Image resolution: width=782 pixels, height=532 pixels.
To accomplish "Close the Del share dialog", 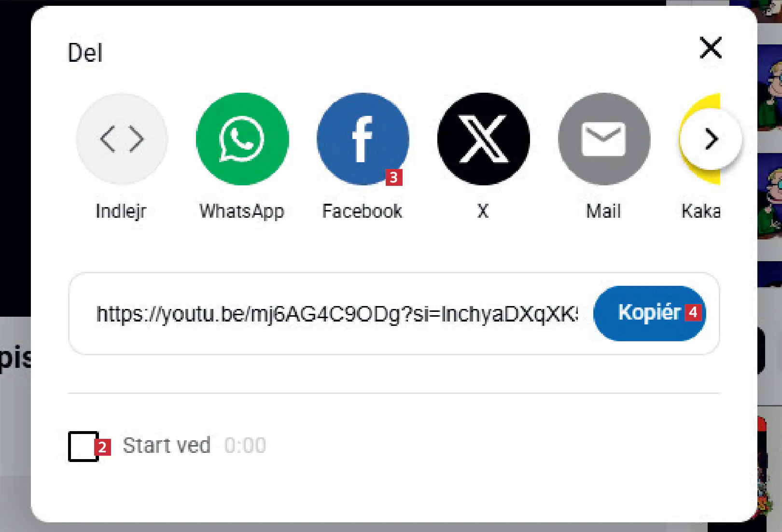I will tap(711, 48).
